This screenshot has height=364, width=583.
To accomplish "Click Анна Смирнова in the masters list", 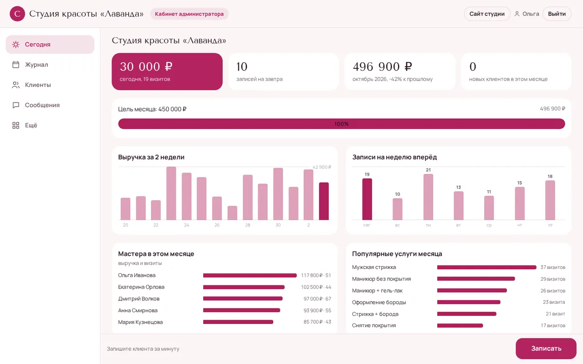I will click(x=225, y=310).
